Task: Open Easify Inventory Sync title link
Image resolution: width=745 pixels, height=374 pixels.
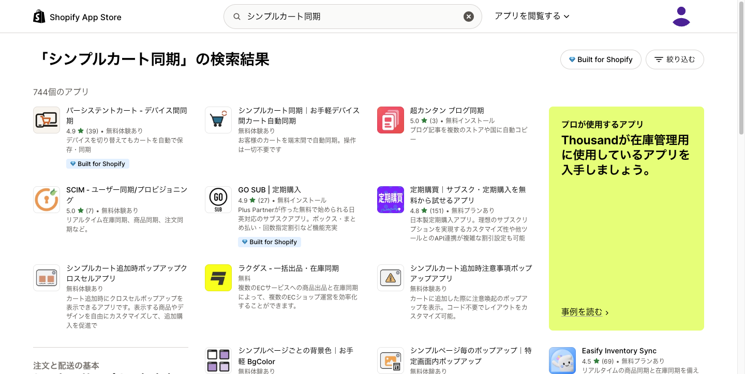Action: coord(619,351)
